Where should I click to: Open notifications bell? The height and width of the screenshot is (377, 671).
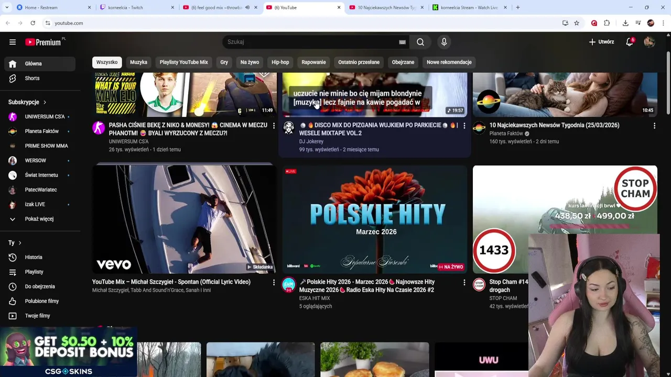[630, 42]
